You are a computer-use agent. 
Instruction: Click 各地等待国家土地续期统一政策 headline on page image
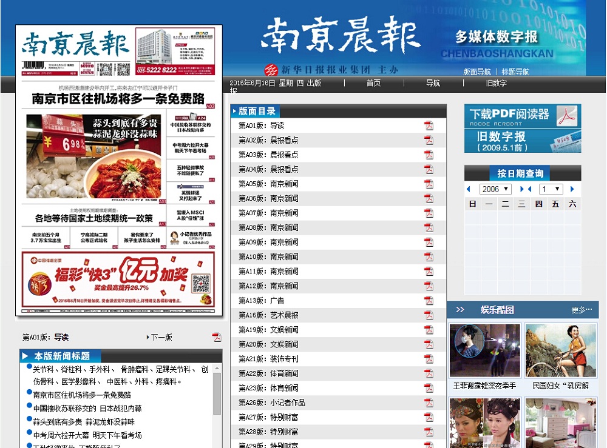coord(93,218)
